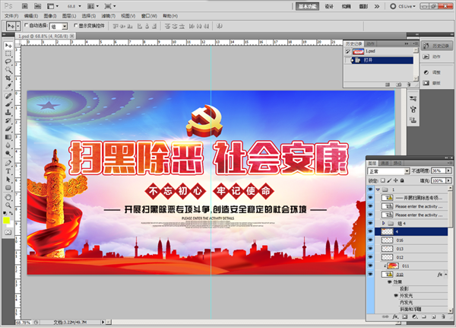Hide group 1 with its eye icon
Image resolution: width=456 pixels, height=328 pixels.
[370, 189]
